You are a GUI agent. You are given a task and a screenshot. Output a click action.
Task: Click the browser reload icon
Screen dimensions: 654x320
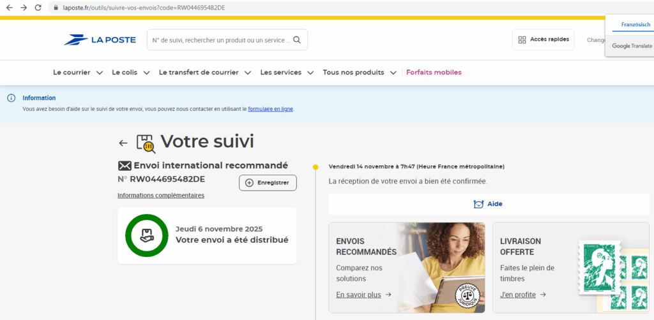tap(38, 8)
